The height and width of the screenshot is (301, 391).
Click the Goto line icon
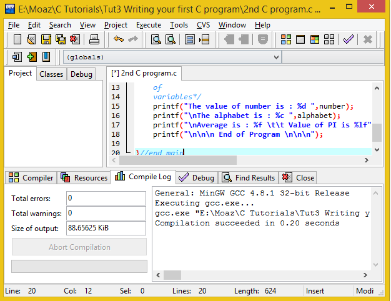coord(204,39)
